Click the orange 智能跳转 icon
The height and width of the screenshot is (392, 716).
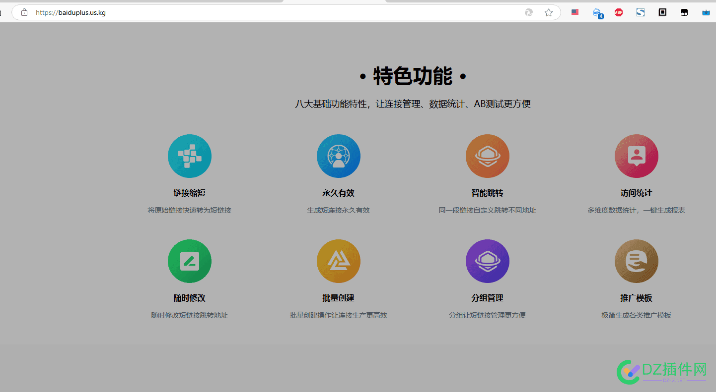pos(488,156)
